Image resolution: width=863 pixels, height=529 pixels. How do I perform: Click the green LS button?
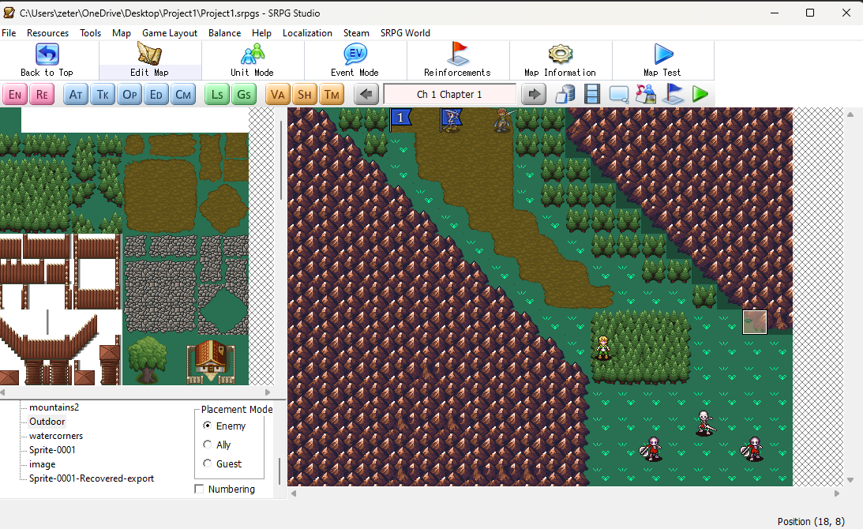pyautogui.click(x=217, y=95)
